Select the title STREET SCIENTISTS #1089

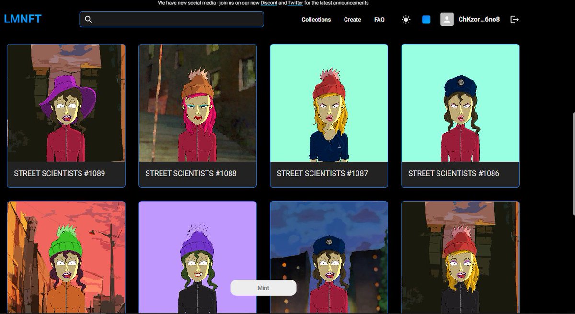click(x=59, y=173)
